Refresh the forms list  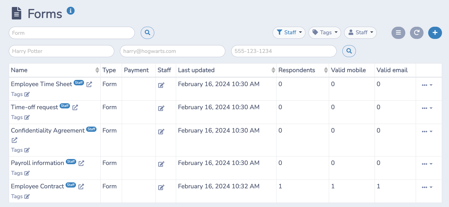click(x=417, y=33)
